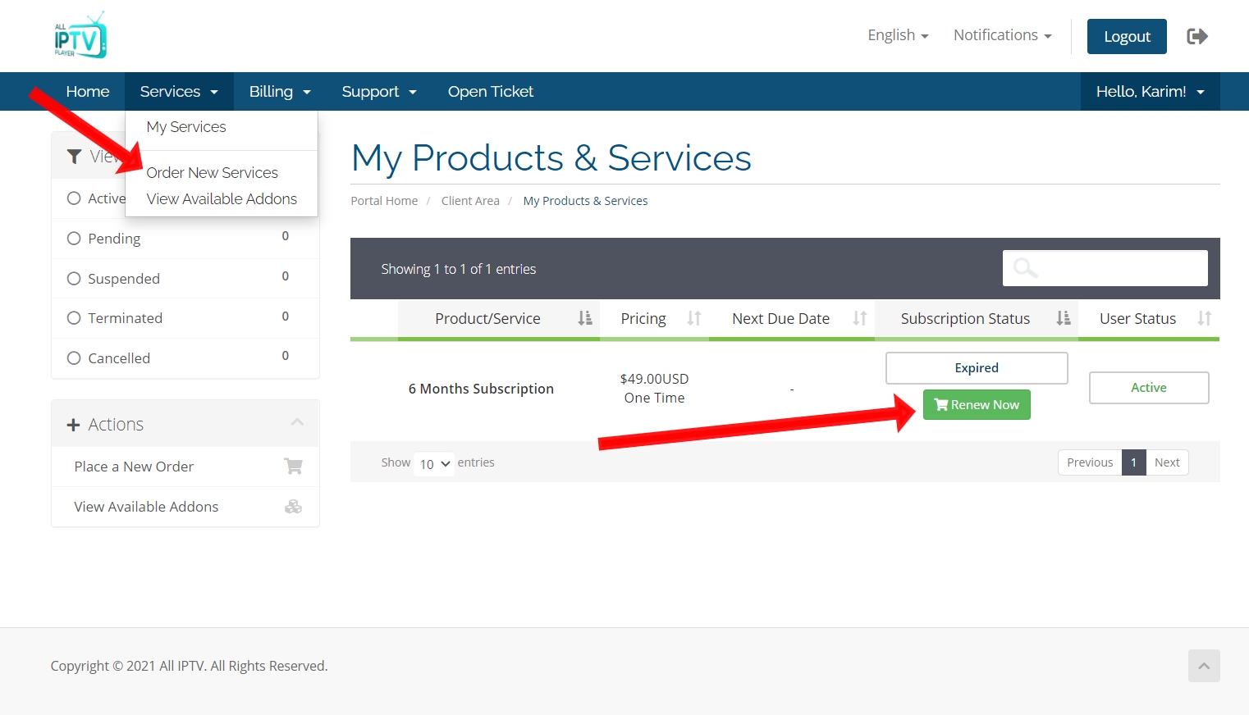Click the logout arrow icon

point(1196,36)
